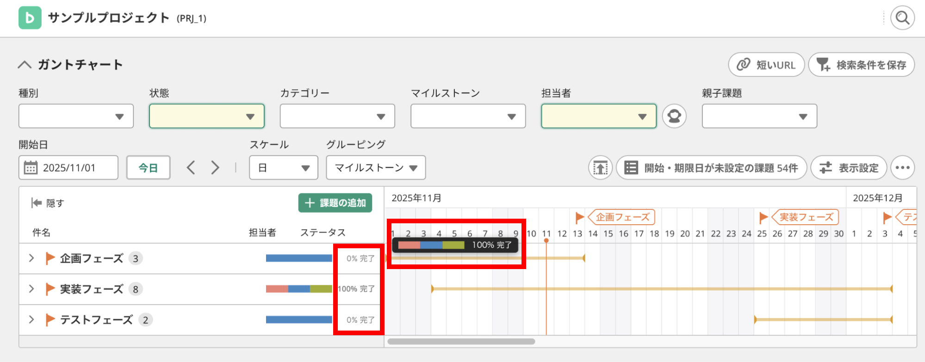Click the 開始日 date field 2025/11/01

[x=68, y=167]
